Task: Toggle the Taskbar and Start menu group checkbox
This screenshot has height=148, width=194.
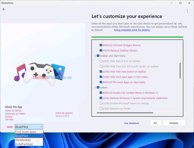Action: tap(98, 56)
